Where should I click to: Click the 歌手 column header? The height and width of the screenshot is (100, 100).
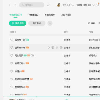[66, 32]
